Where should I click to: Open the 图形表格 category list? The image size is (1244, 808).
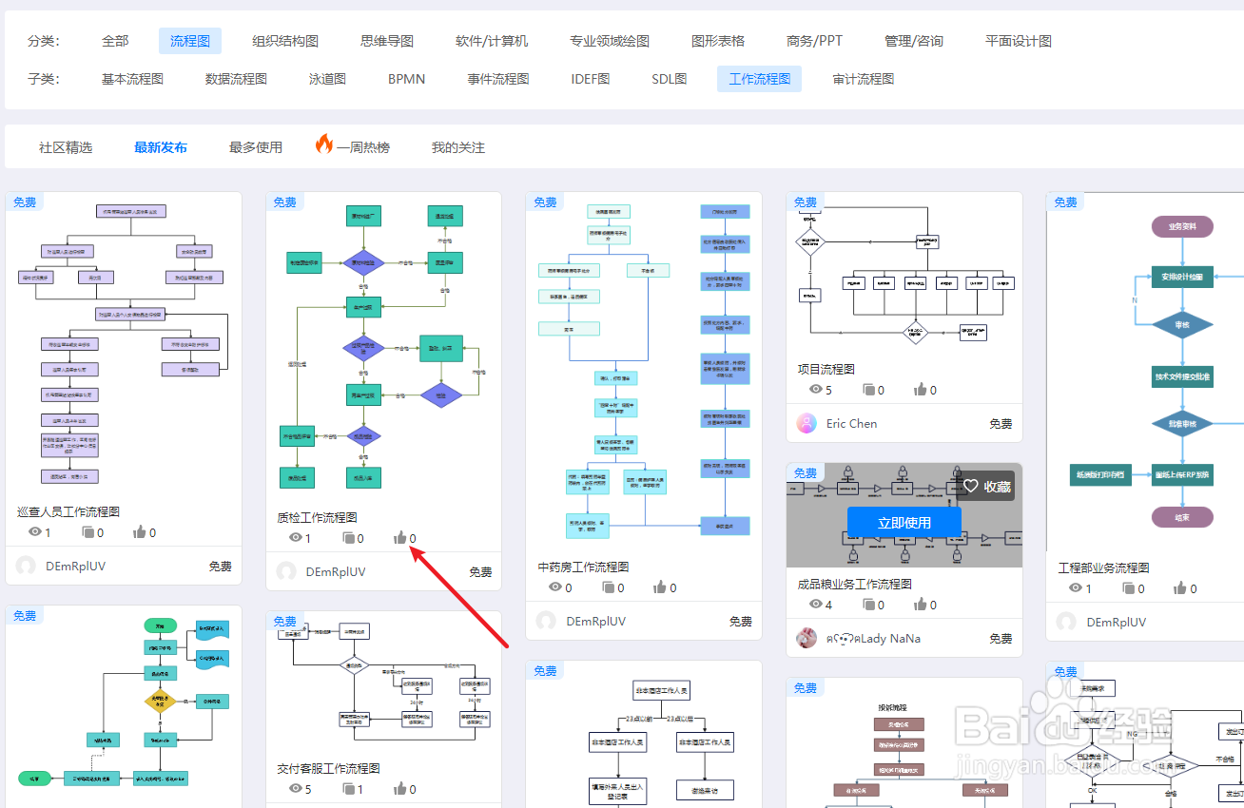point(718,40)
